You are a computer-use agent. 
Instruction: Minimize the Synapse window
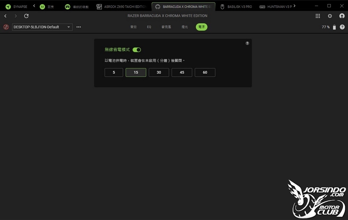(317, 6)
